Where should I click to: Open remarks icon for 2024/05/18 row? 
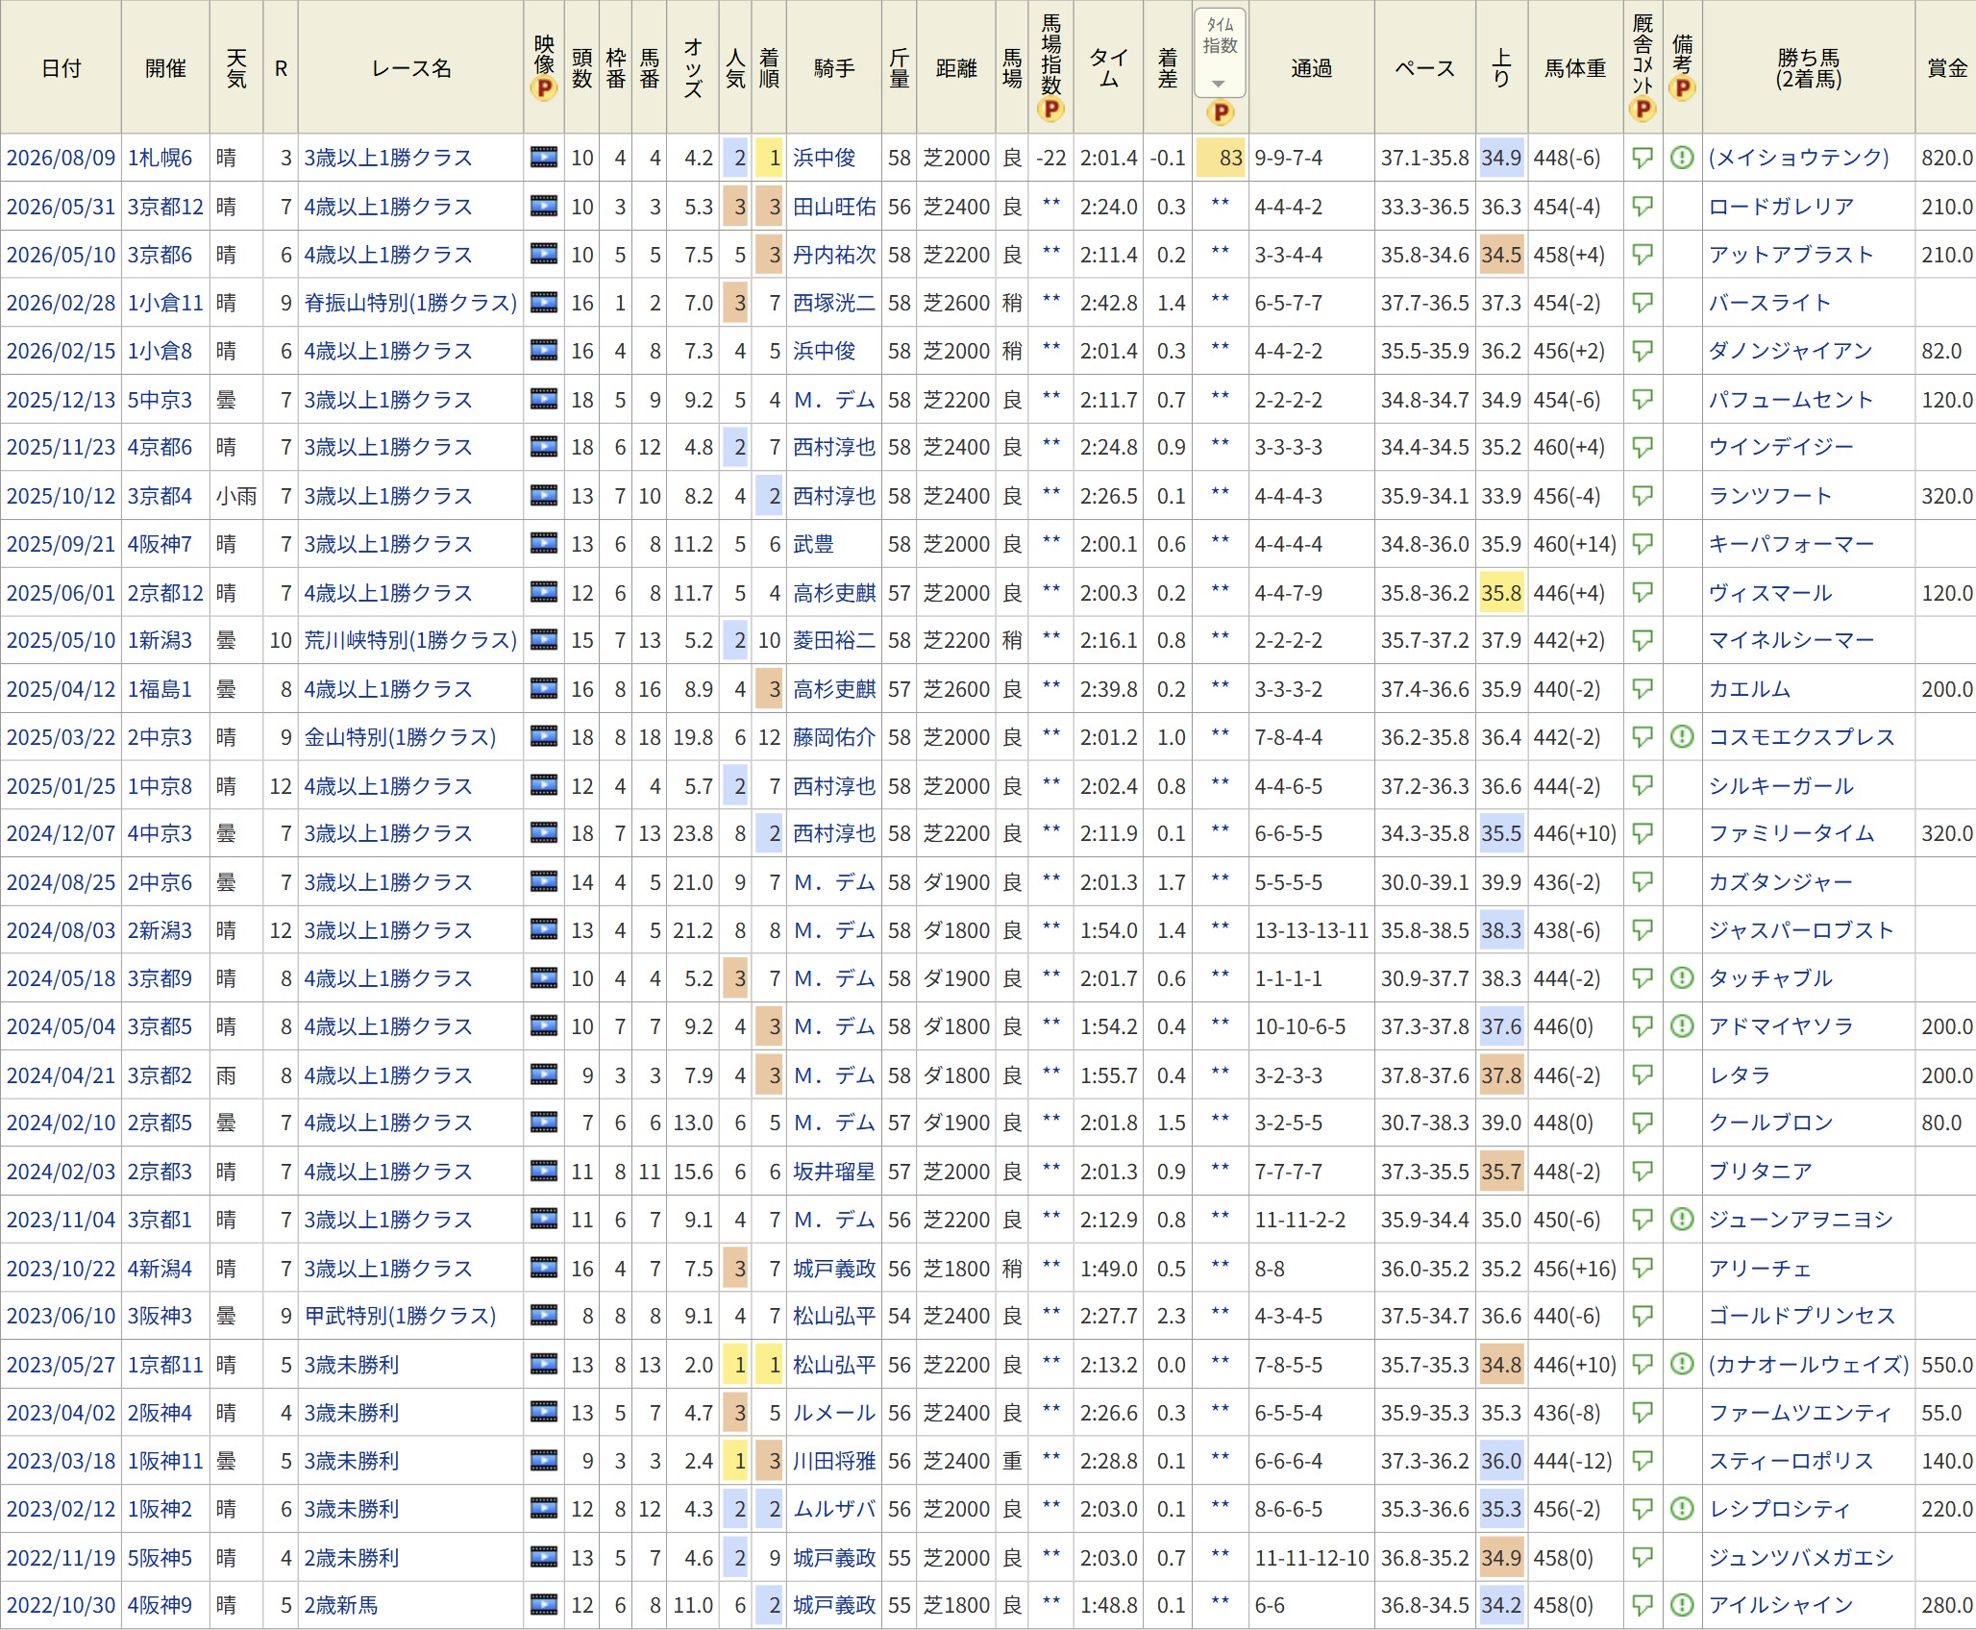[1682, 978]
